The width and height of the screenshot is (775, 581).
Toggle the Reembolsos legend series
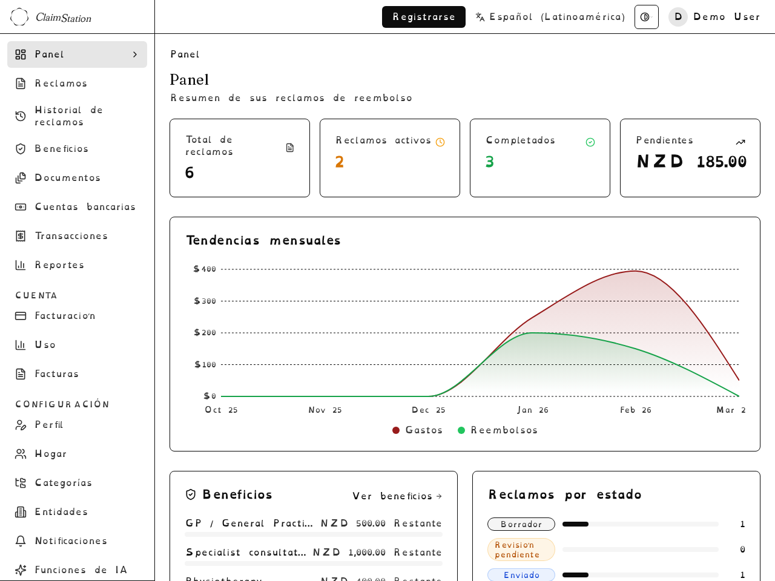(x=498, y=430)
